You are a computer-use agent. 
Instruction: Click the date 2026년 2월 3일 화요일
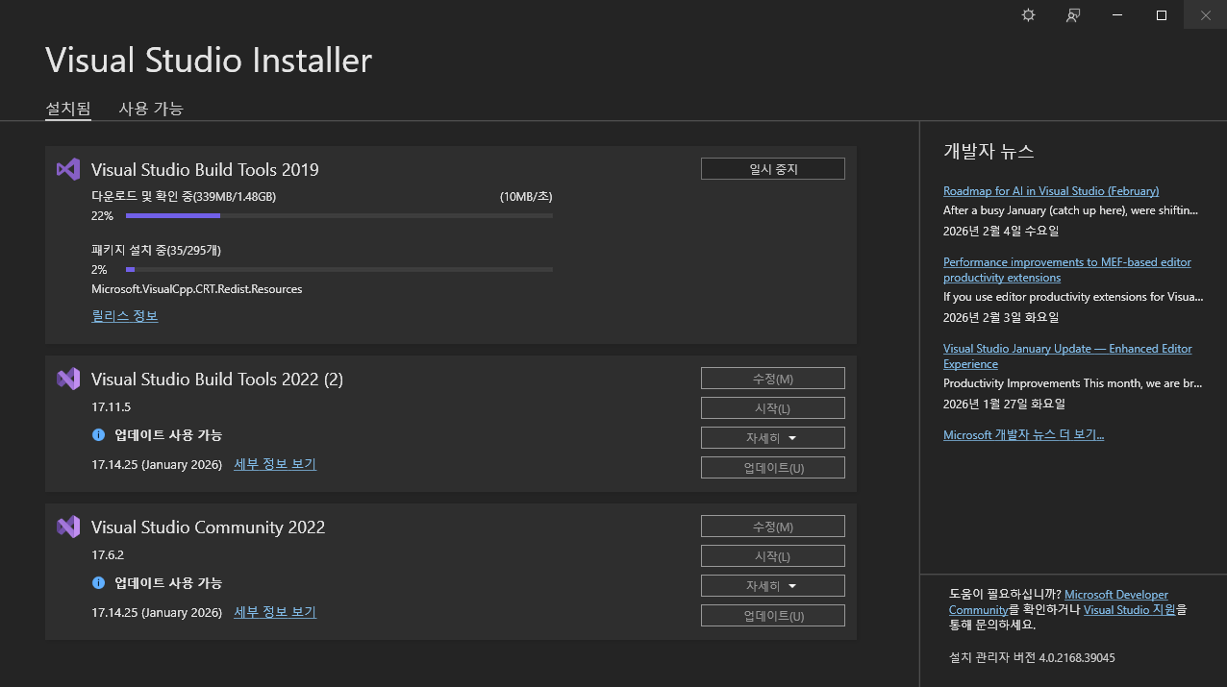click(1001, 318)
